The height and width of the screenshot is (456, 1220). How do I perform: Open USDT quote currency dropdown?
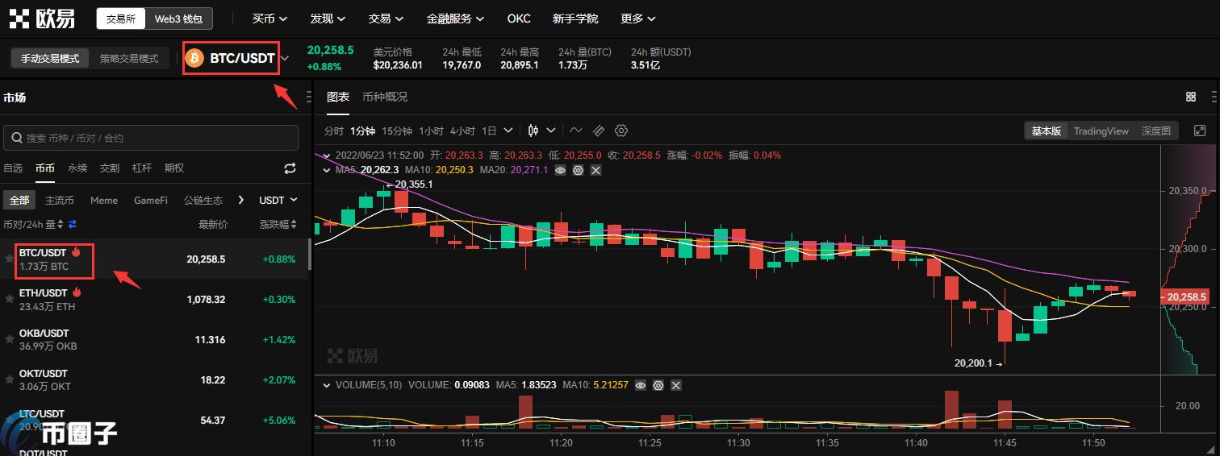pos(278,200)
